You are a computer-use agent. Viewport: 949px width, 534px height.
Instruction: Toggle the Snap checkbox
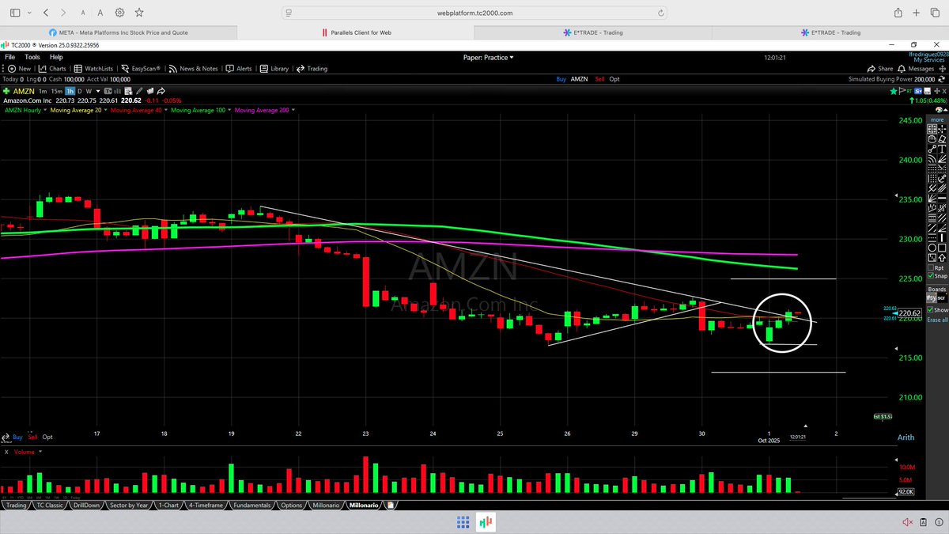pyautogui.click(x=932, y=276)
